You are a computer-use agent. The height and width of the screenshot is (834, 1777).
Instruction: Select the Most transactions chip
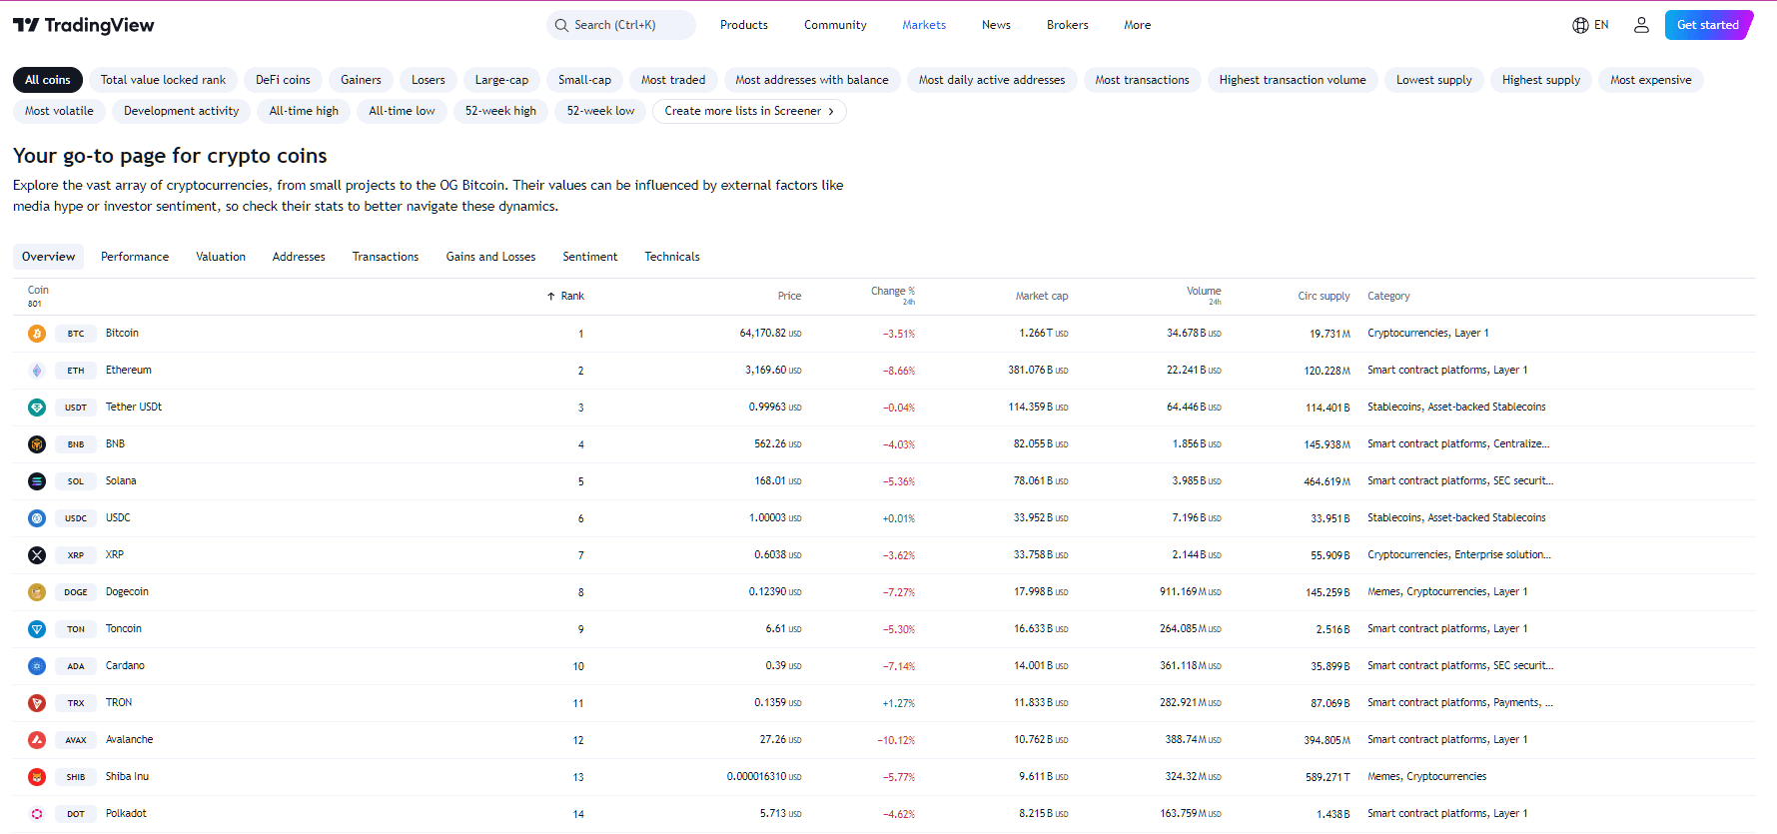pos(1142,80)
